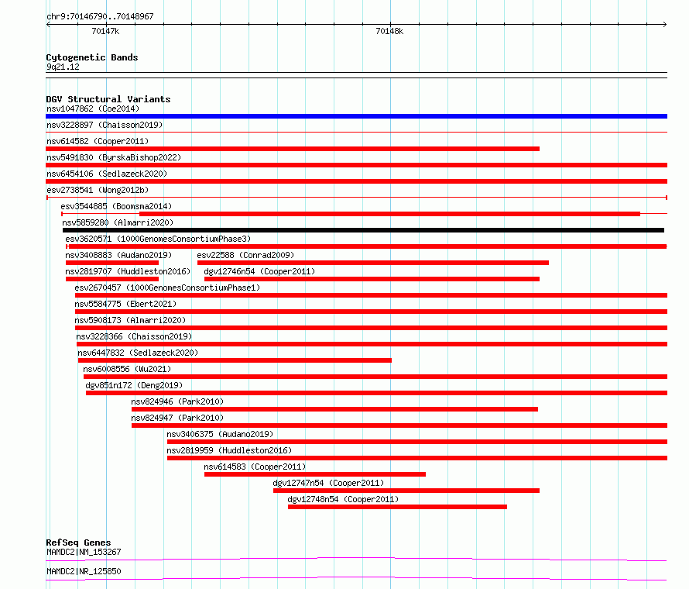Click nsv2819959 (Huddleston2016) label

click(x=229, y=450)
